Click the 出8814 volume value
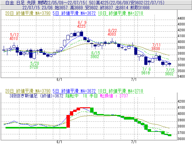This screenshot has width=192, height=146. tap(122, 8)
